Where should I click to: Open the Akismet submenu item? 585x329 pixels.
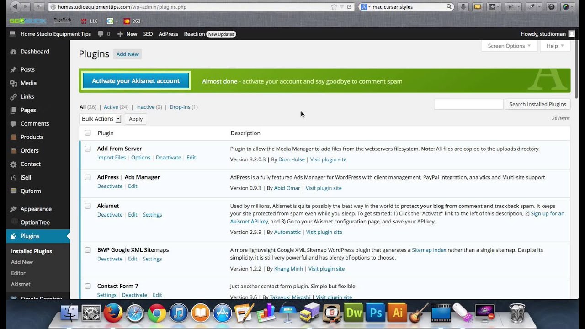point(21,284)
